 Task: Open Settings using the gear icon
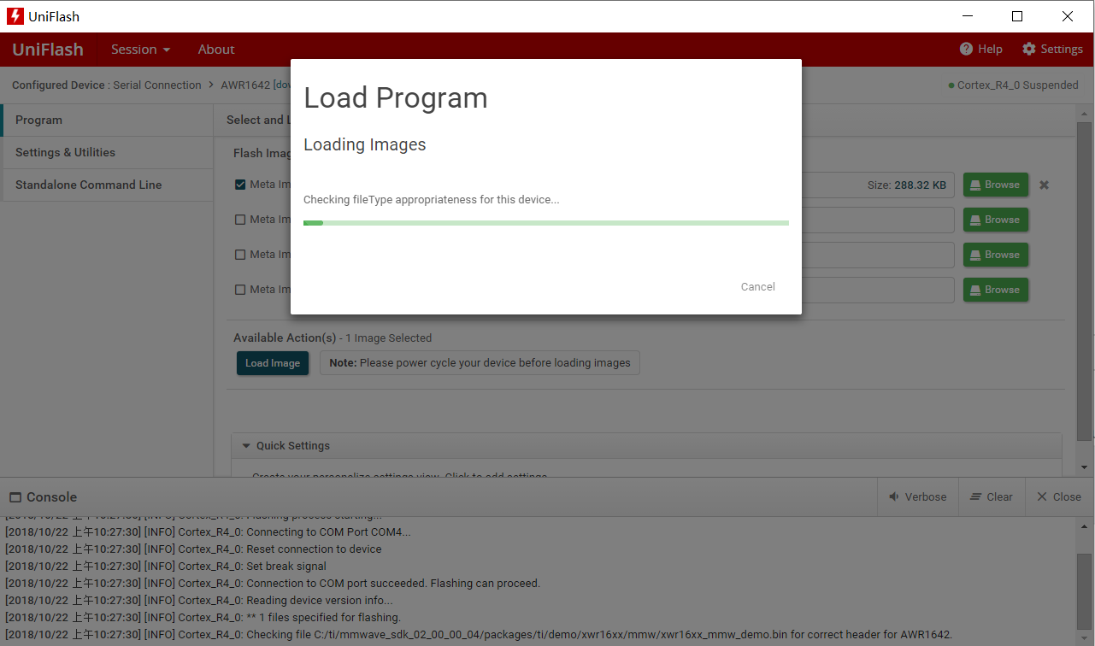[1029, 49]
